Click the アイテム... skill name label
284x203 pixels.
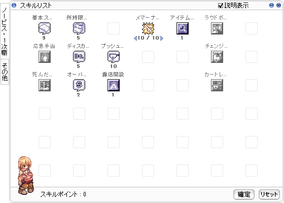(182, 18)
